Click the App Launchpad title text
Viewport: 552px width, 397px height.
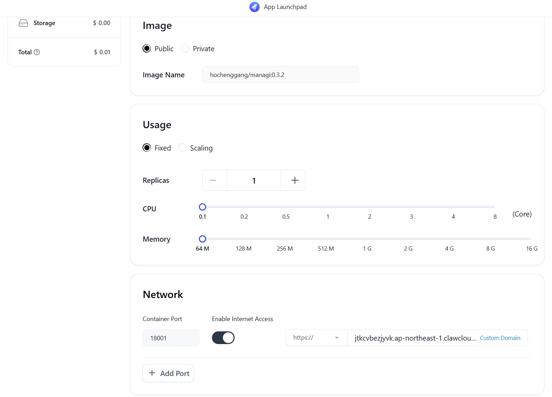[x=285, y=7]
